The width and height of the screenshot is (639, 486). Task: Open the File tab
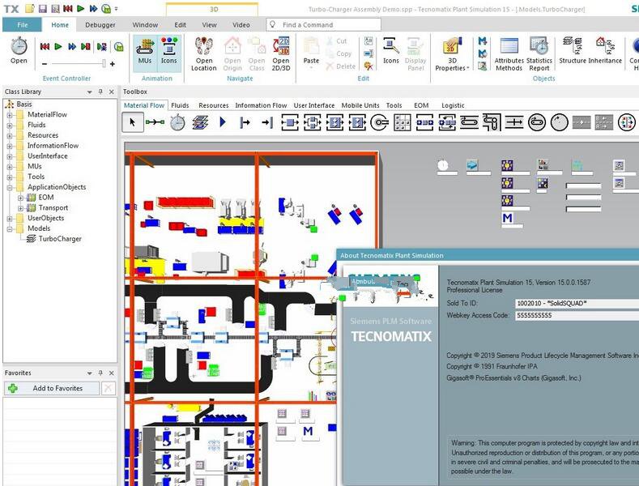23,25
